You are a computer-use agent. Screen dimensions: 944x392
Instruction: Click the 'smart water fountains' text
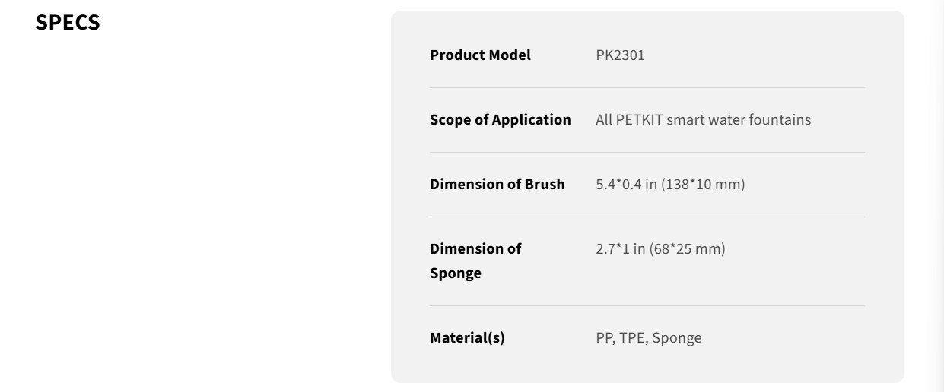pos(739,119)
